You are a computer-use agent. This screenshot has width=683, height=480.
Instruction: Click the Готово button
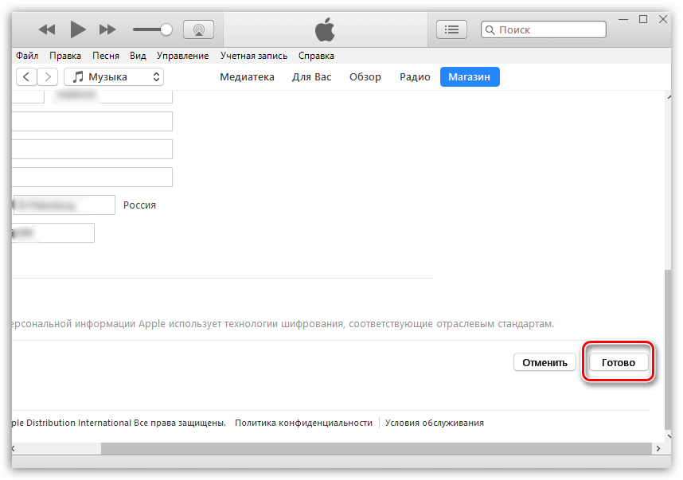pos(619,362)
